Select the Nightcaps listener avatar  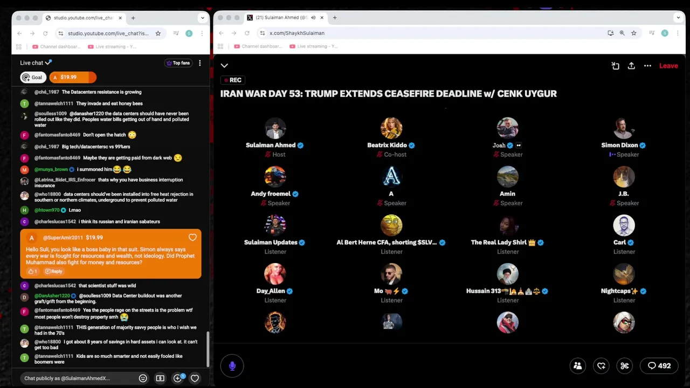click(624, 274)
